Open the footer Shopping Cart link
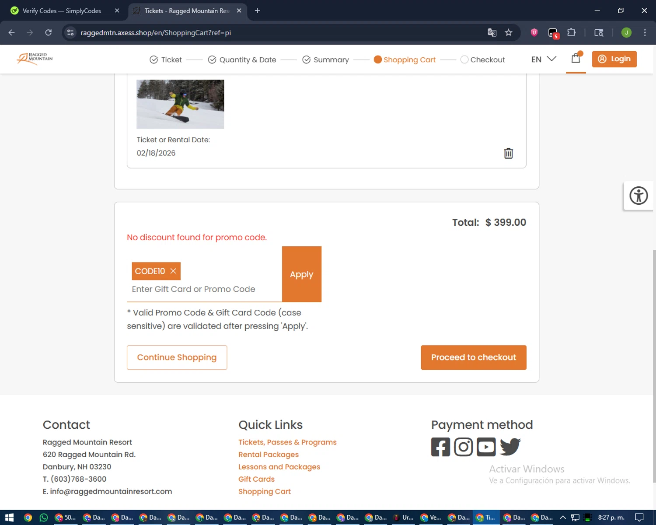This screenshot has width=656, height=525. (265, 491)
